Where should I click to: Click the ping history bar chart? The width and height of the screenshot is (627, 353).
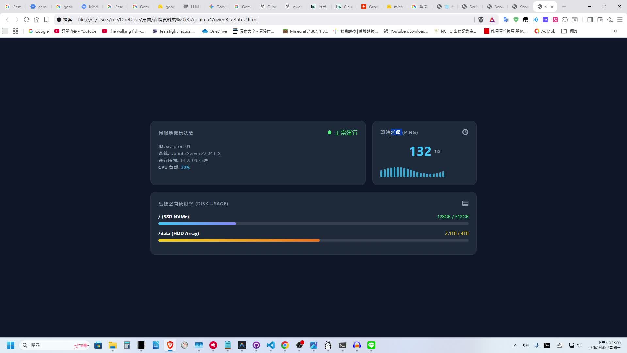click(x=412, y=172)
